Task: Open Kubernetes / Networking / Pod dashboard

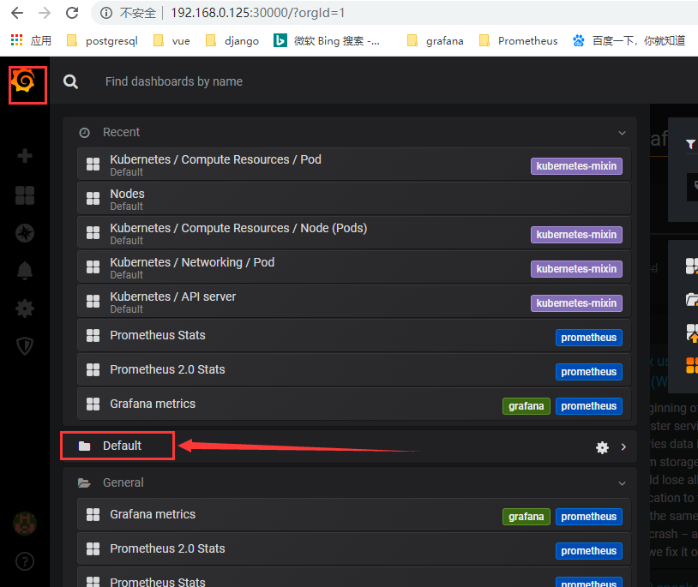Action: pos(354,267)
